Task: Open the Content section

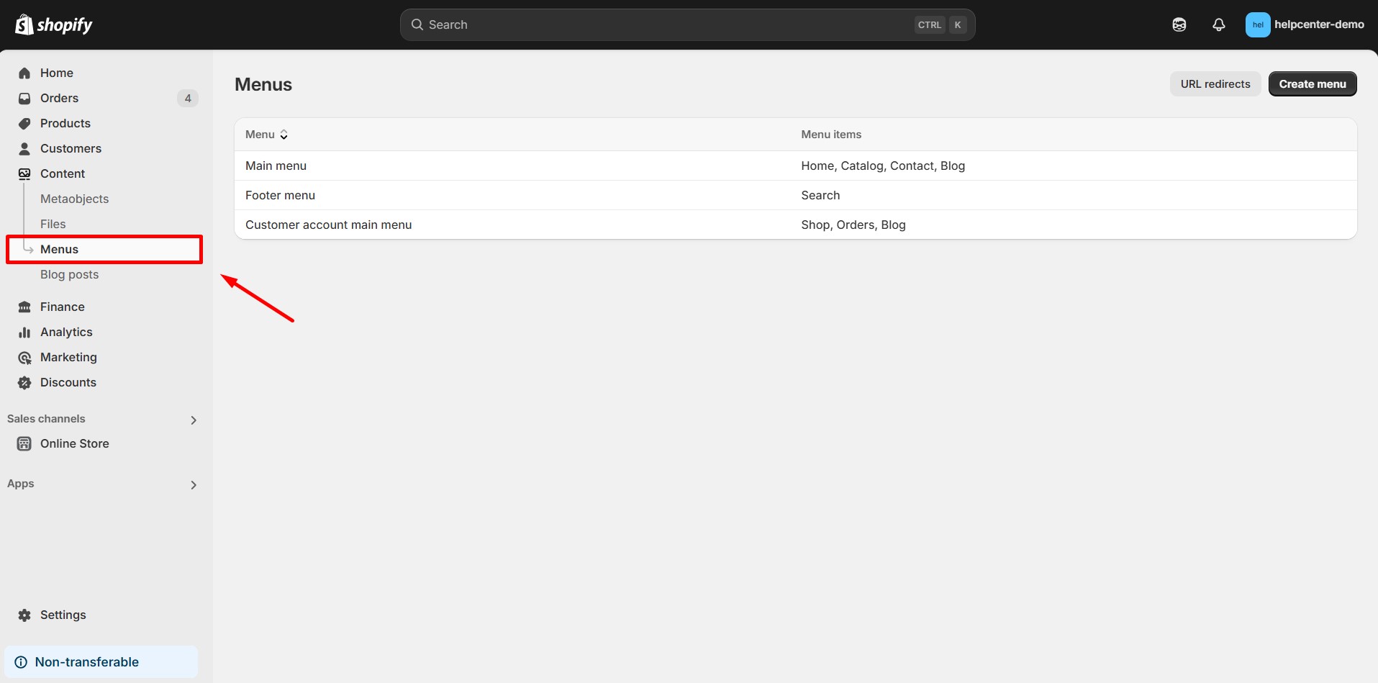Action: coord(63,173)
